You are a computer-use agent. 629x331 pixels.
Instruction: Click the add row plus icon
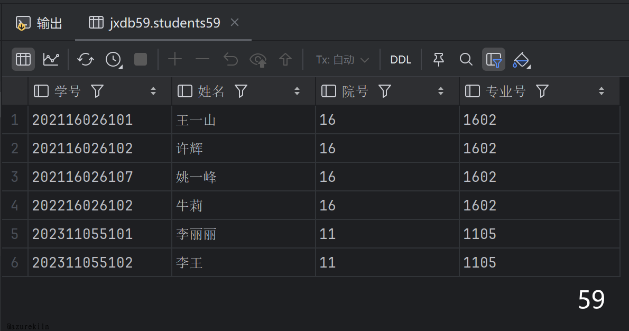coord(174,59)
